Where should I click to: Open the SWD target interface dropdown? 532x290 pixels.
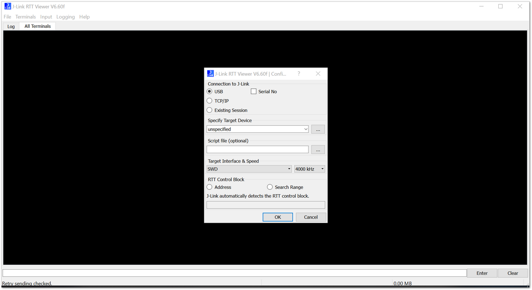[249, 169]
